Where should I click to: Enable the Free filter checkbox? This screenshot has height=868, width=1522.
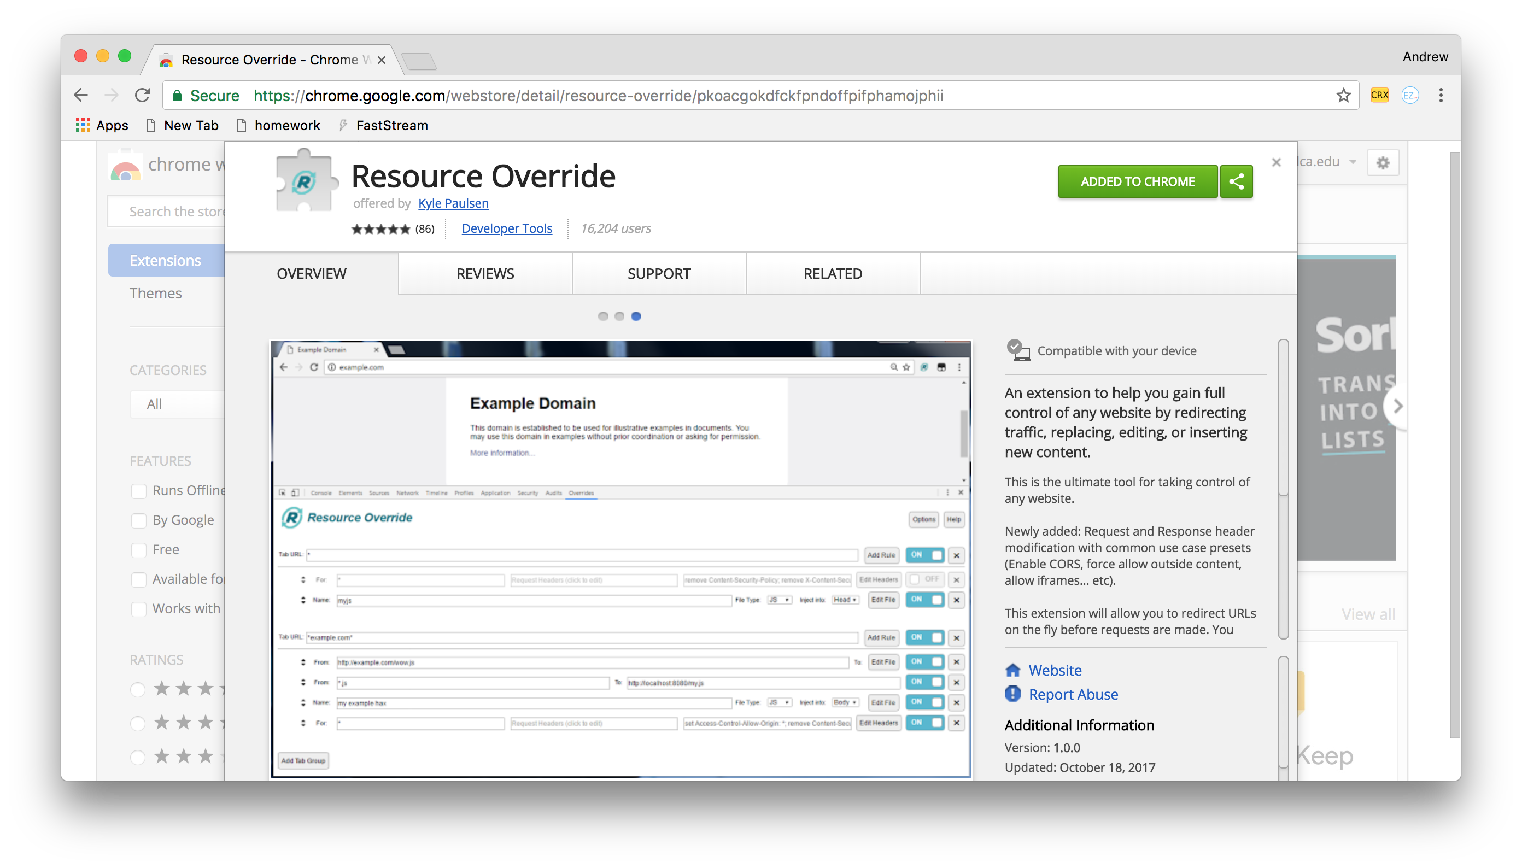coord(139,550)
